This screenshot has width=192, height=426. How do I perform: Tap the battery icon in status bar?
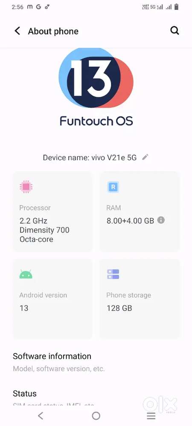tap(177, 7)
